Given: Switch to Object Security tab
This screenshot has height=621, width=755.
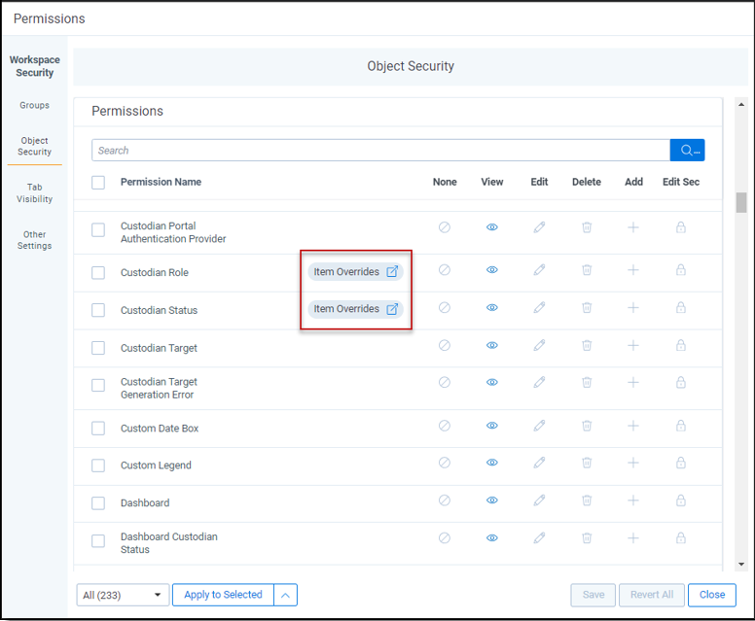Looking at the screenshot, I should tap(34, 146).
